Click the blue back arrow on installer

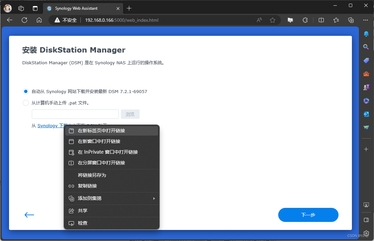(29, 215)
